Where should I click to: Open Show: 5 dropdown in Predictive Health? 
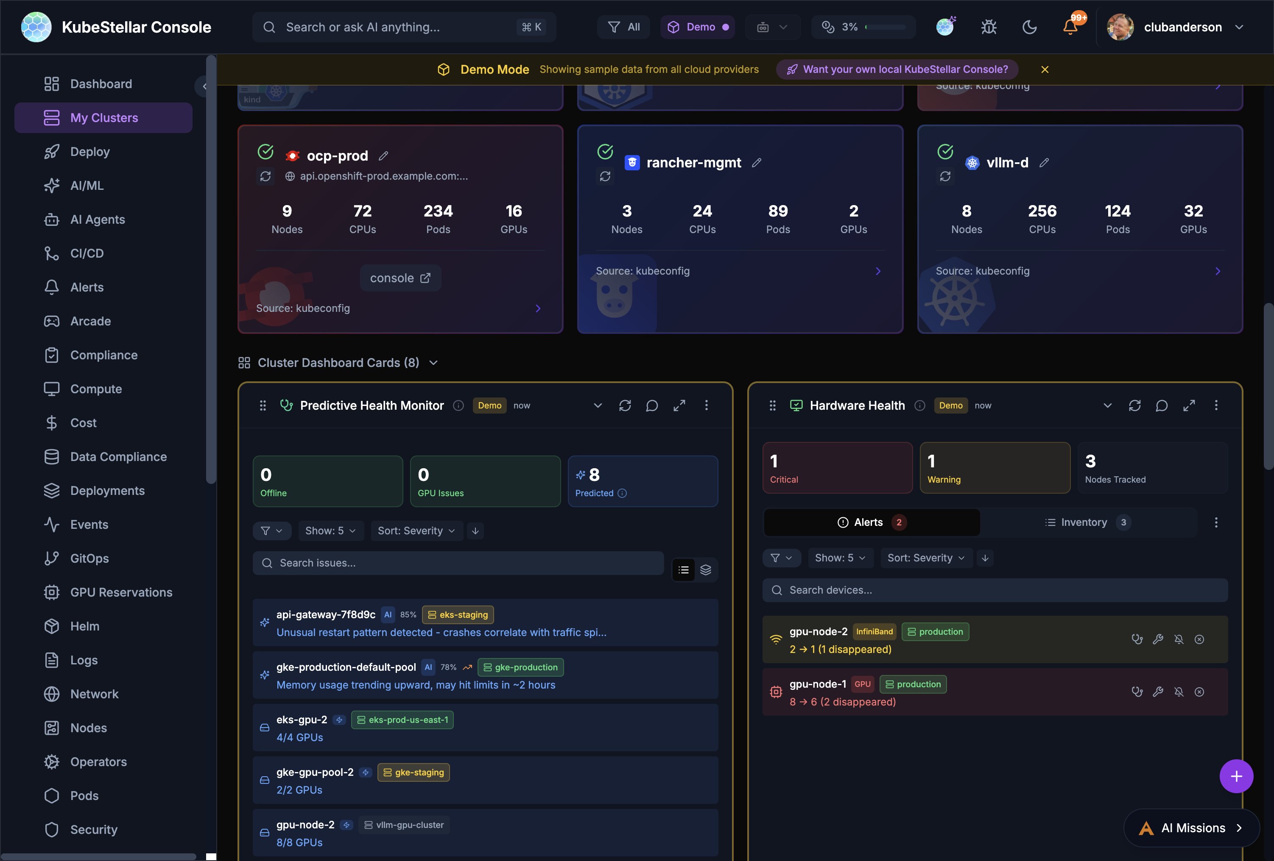click(x=330, y=531)
